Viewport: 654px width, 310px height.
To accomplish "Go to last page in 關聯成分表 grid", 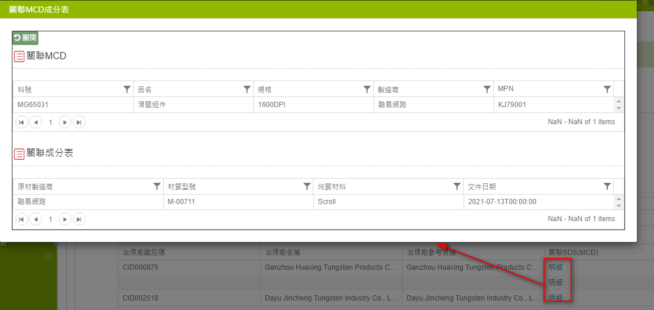I will 79,219.
